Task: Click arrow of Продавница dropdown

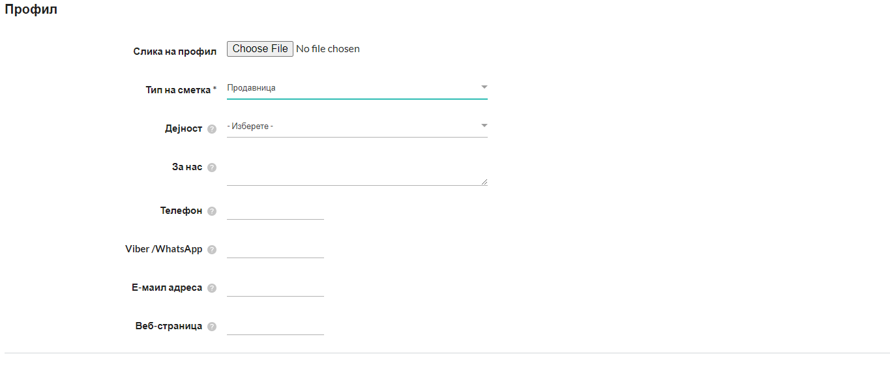Action: click(x=484, y=87)
